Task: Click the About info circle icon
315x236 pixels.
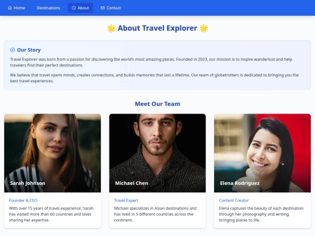Action: click(73, 8)
